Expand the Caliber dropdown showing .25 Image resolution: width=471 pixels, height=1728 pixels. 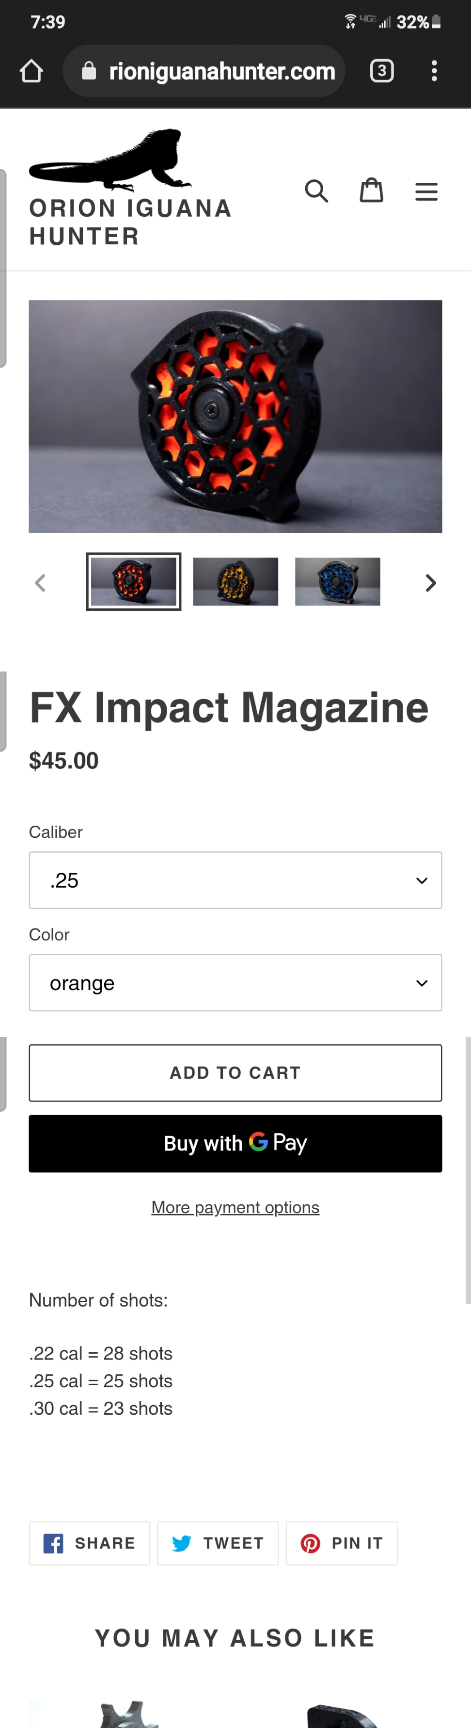coord(235,880)
